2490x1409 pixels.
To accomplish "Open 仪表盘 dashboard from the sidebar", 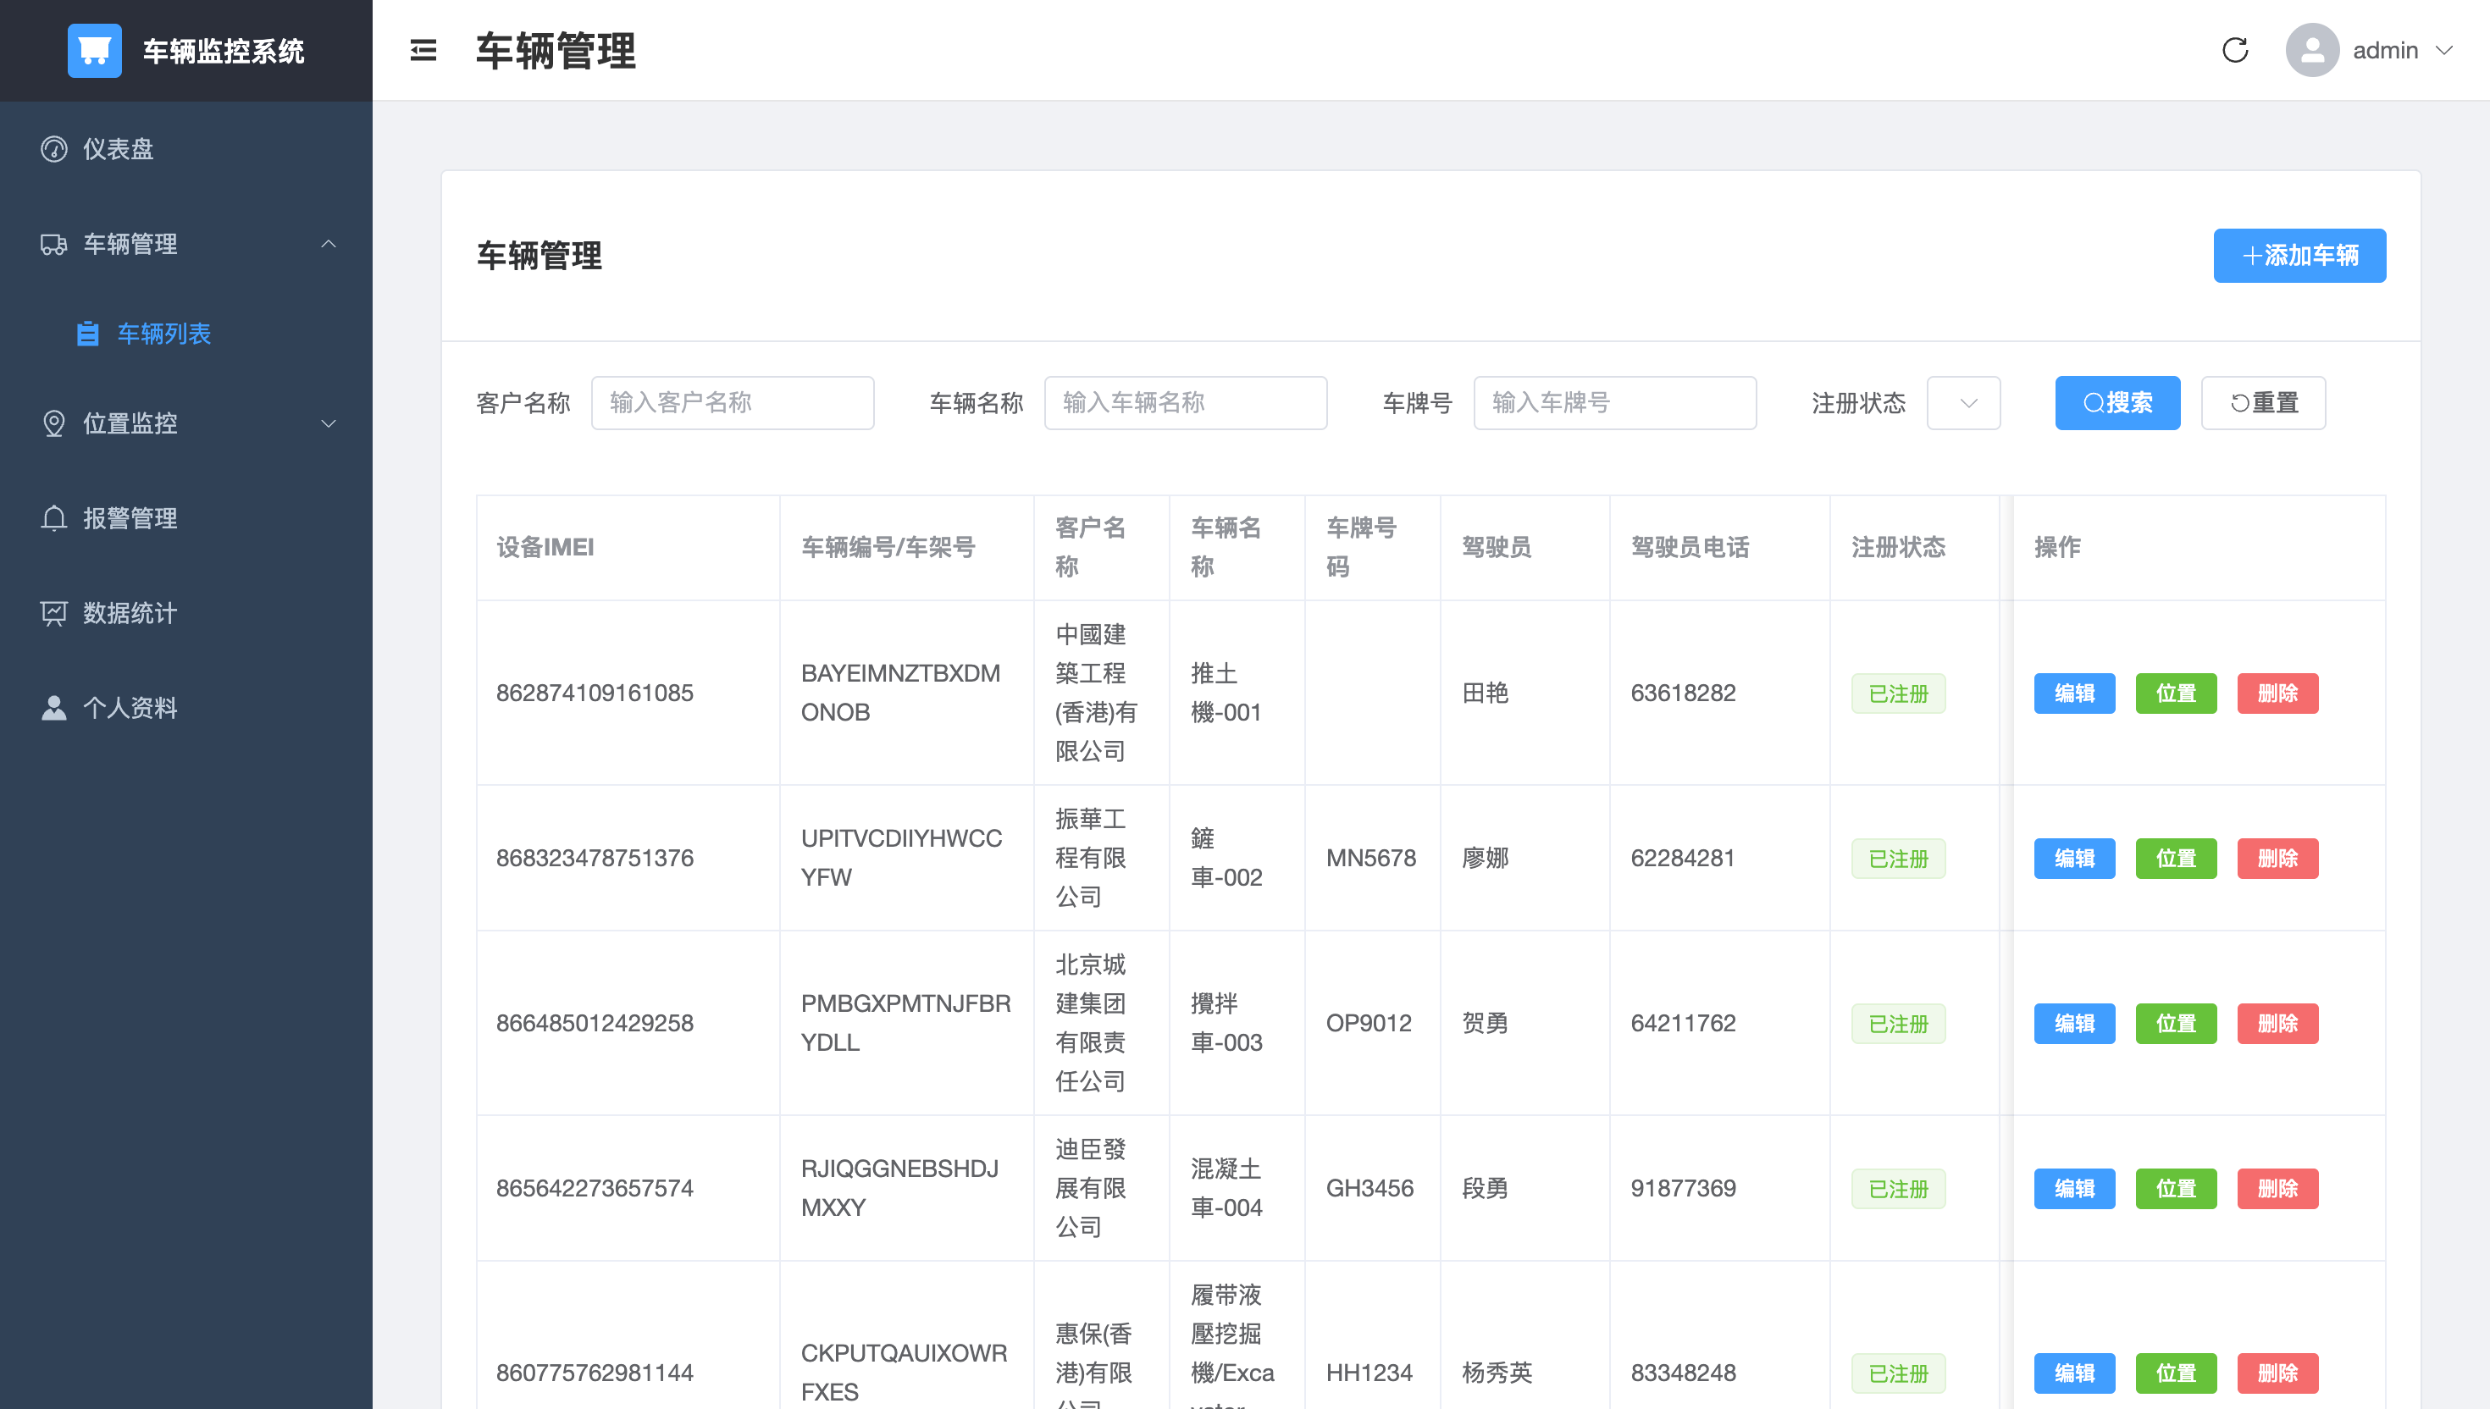I will tap(117, 149).
